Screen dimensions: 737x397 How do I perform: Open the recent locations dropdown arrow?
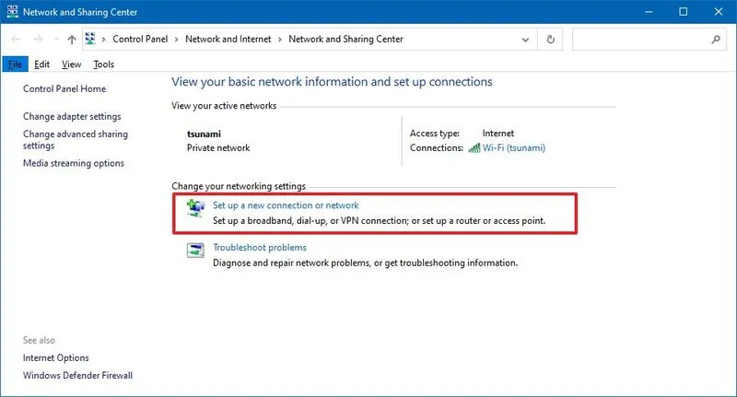(55, 40)
